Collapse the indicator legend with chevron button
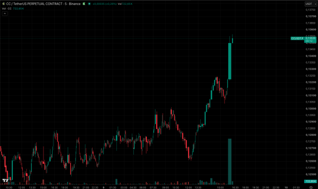The width and height of the screenshot is (318, 189). coord(5,14)
